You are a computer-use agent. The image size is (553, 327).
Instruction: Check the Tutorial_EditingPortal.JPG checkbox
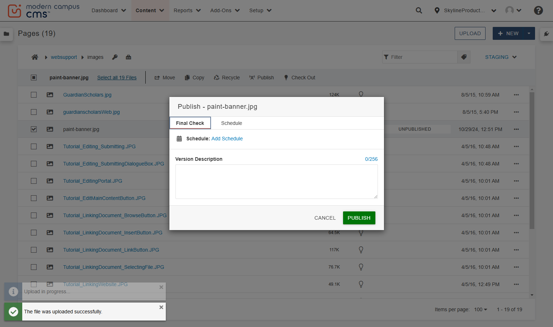pyautogui.click(x=34, y=181)
